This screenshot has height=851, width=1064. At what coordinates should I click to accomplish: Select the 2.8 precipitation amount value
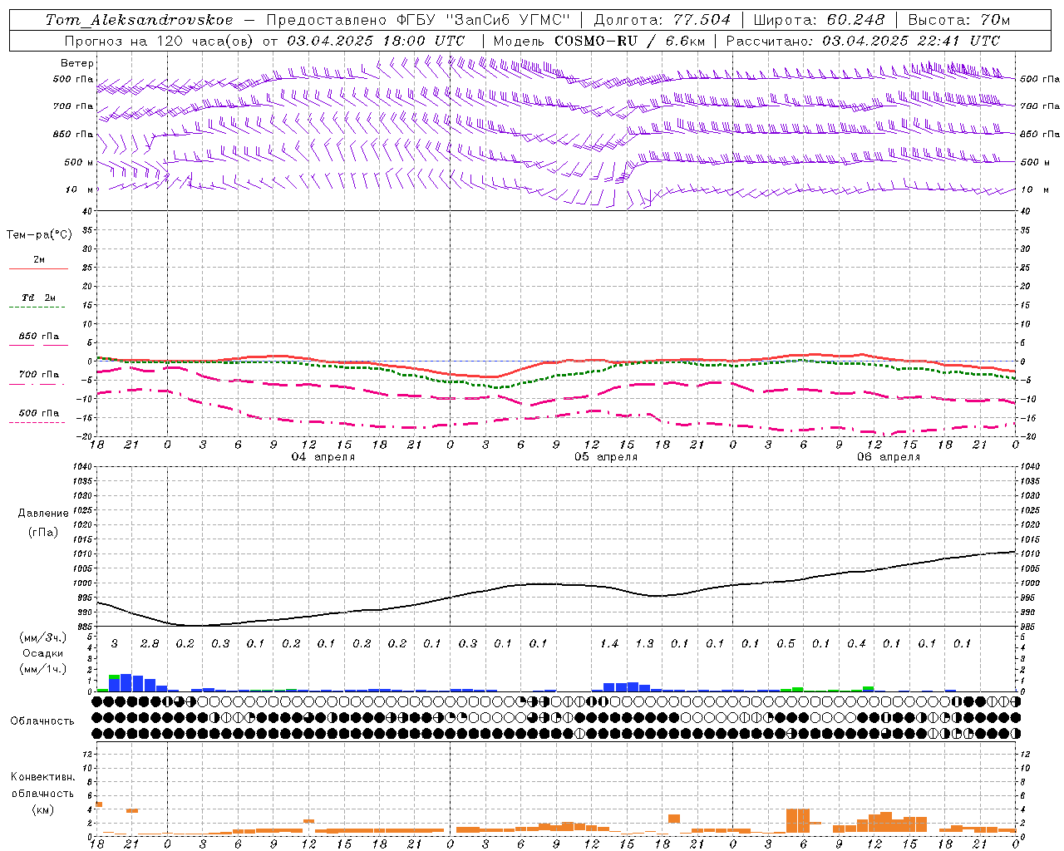point(150,643)
